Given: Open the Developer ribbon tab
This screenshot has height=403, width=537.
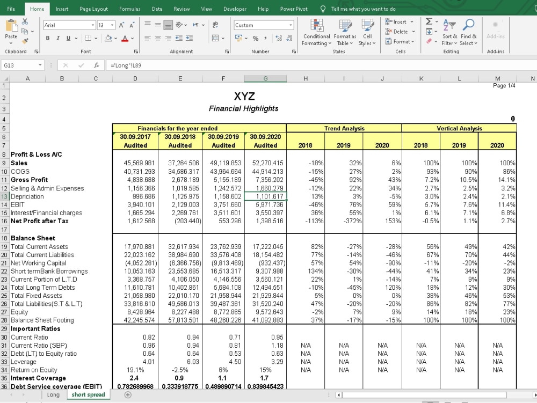Looking at the screenshot, I should click(235, 9).
